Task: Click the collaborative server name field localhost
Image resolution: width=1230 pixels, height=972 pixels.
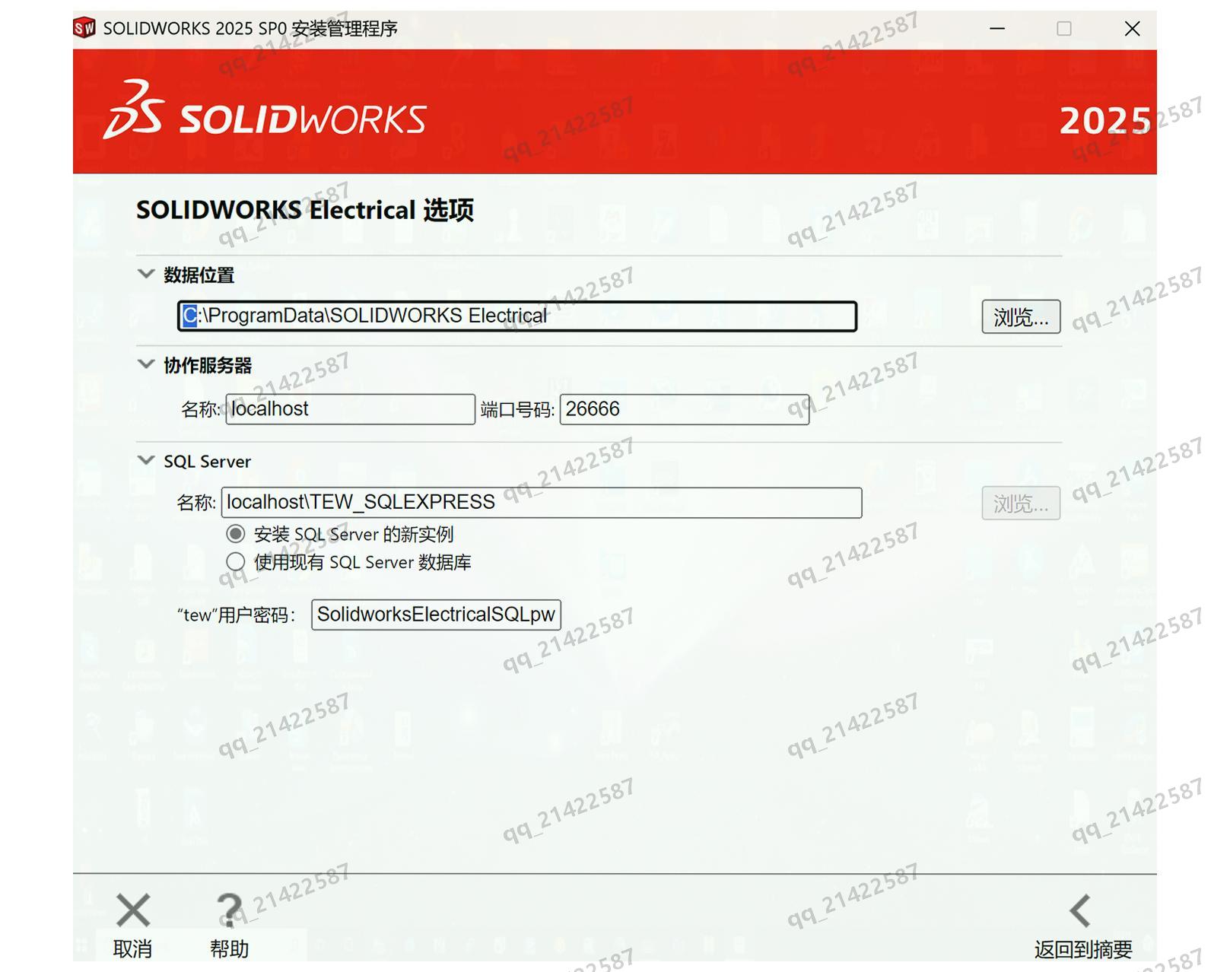Action: tap(351, 409)
